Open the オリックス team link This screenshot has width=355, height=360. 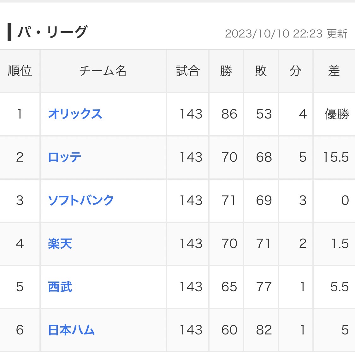75,114
